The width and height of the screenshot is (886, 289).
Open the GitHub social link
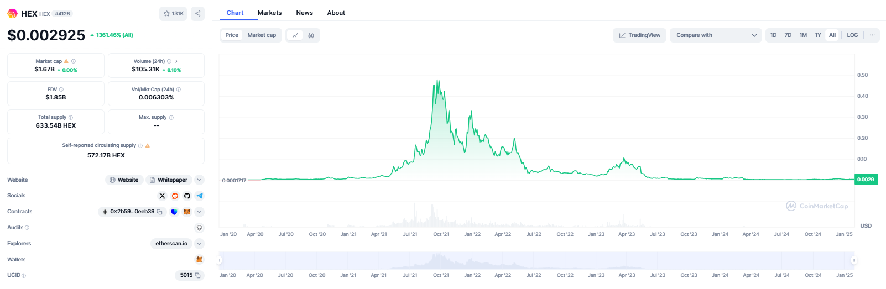click(x=187, y=196)
